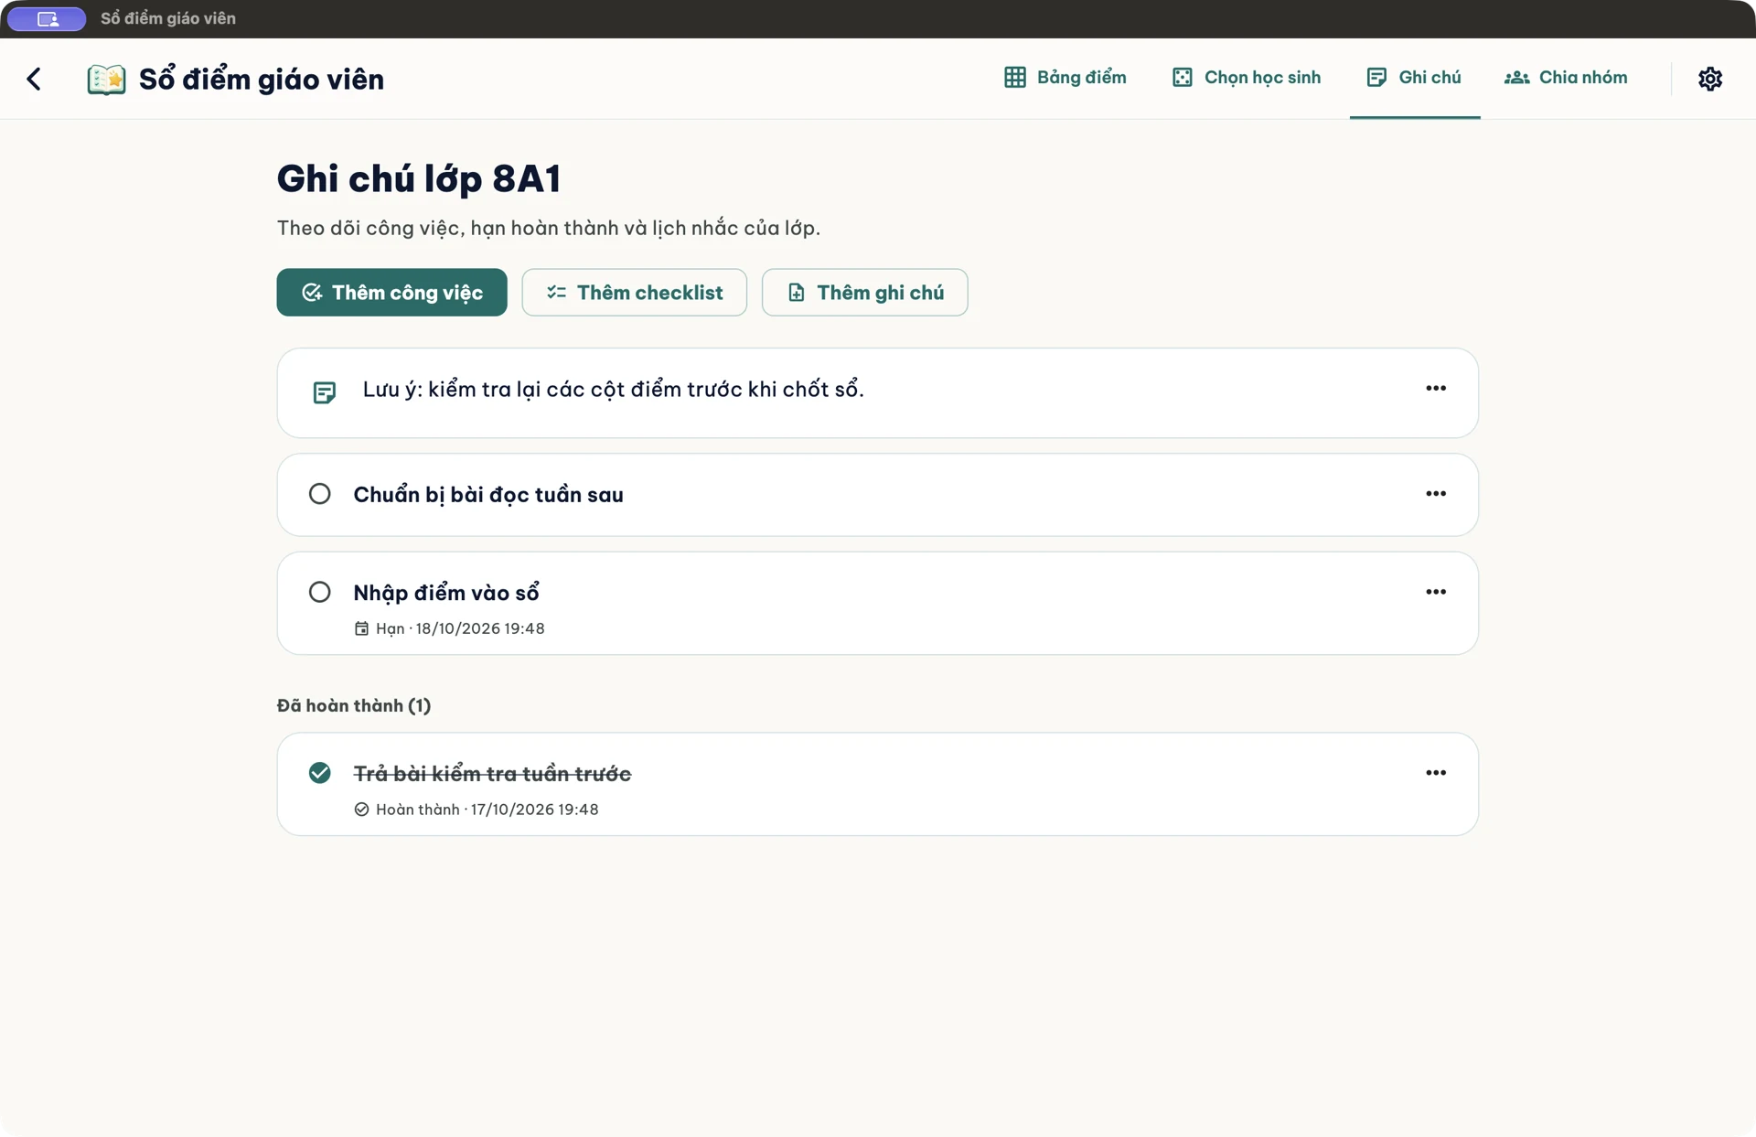Open more options for Trả bài kiểm tra tuần trước

[x=1436, y=773]
